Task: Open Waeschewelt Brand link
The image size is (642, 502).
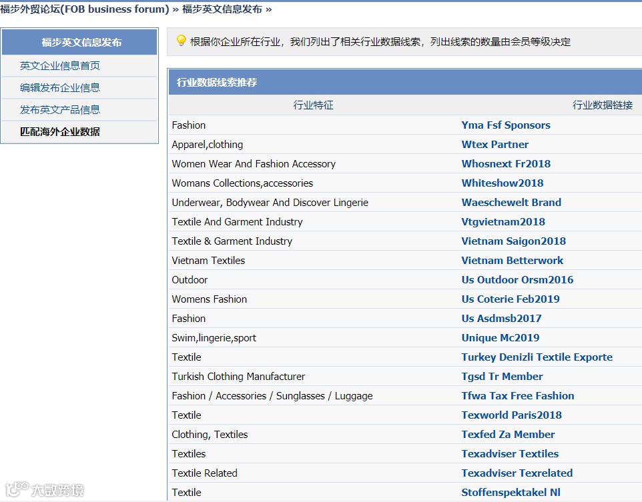Action: tap(511, 202)
